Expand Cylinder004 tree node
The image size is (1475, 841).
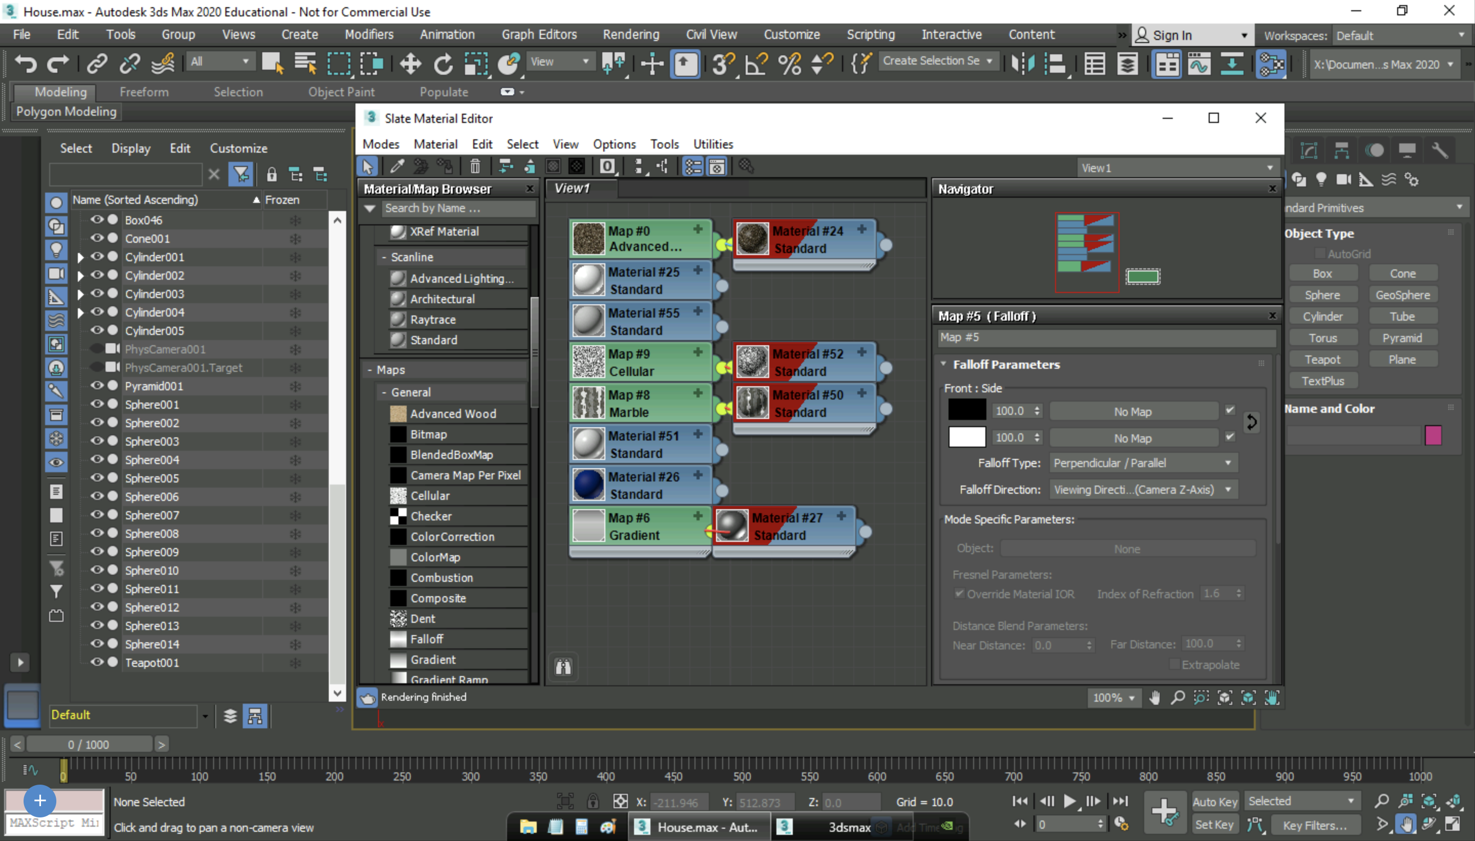80,312
